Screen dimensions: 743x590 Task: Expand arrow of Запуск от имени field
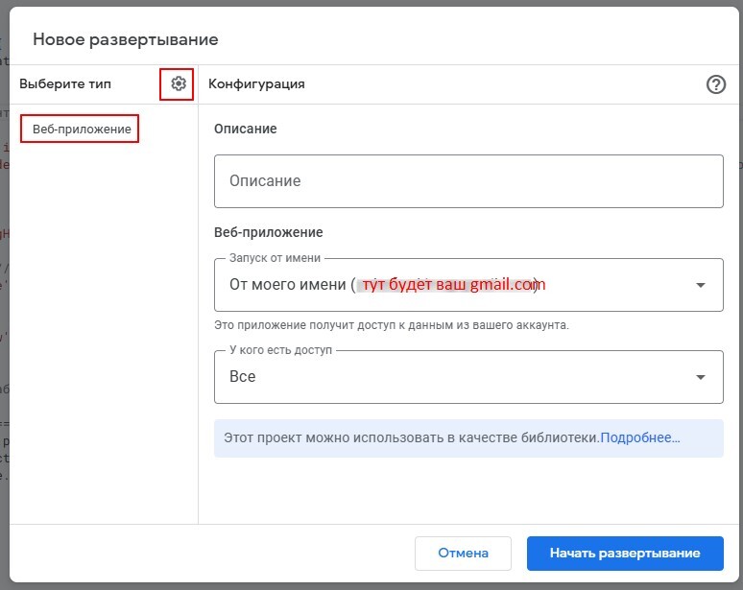pyautogui.click(x=701, y=285)
